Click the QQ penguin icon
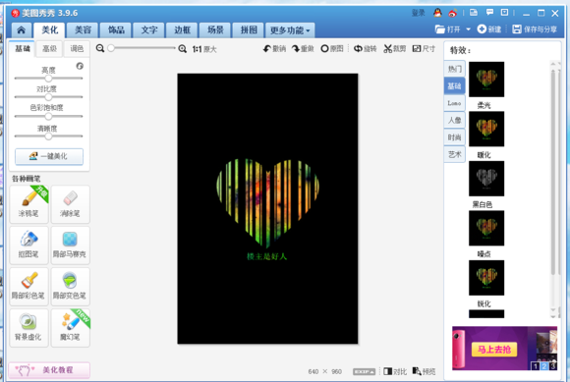Image resolution: width=570 pixels, height=382 pixels. (x=437, y=13)
